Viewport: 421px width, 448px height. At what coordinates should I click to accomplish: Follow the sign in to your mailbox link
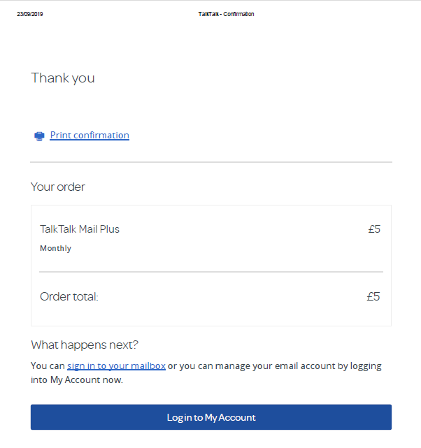pos(116,366)
